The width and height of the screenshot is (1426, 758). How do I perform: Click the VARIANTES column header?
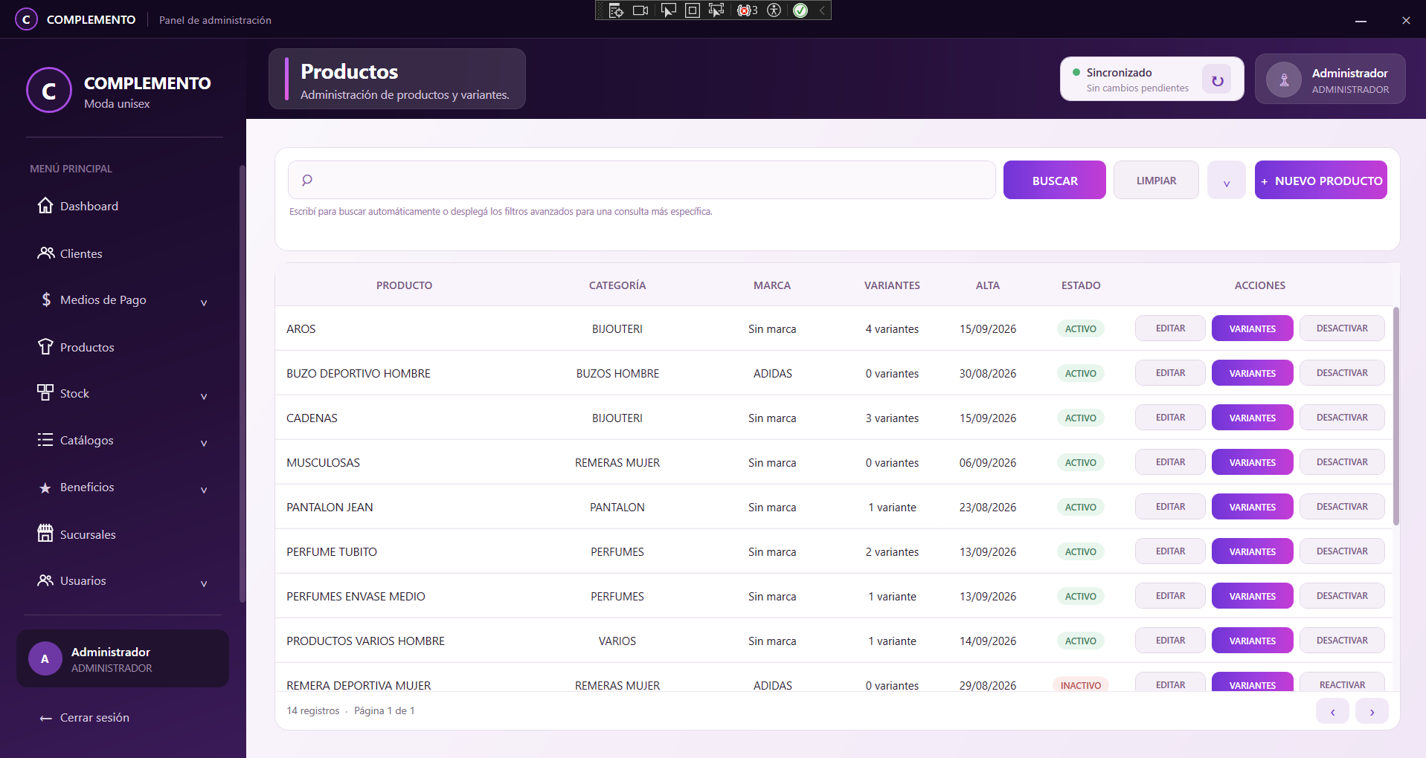tap(892, 285)
